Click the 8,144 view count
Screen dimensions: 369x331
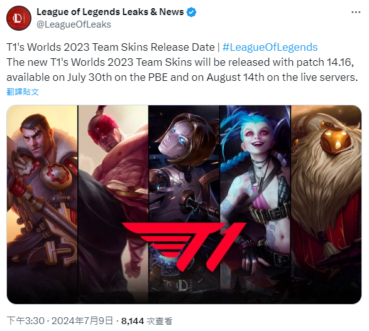tap(133, 321)
